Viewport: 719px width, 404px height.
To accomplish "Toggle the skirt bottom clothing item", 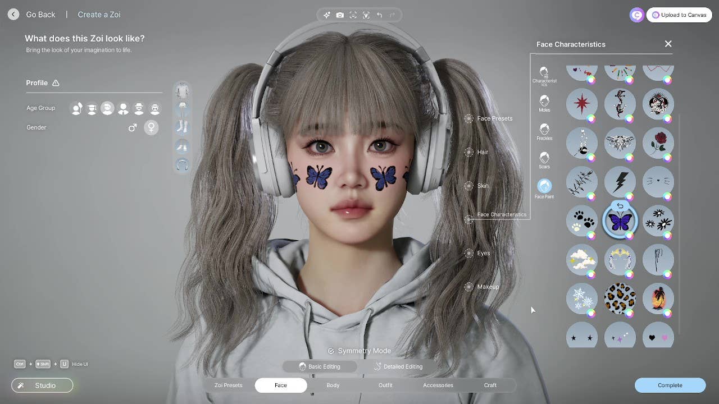I will (x=182, y=108).
